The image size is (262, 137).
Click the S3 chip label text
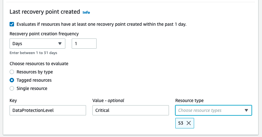tap(181, 123)
